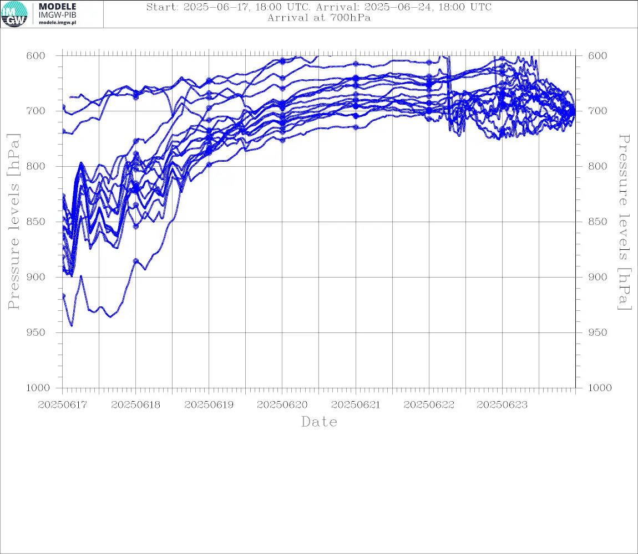
Task: Click the 20250620 date label
Action: (282, 405)
